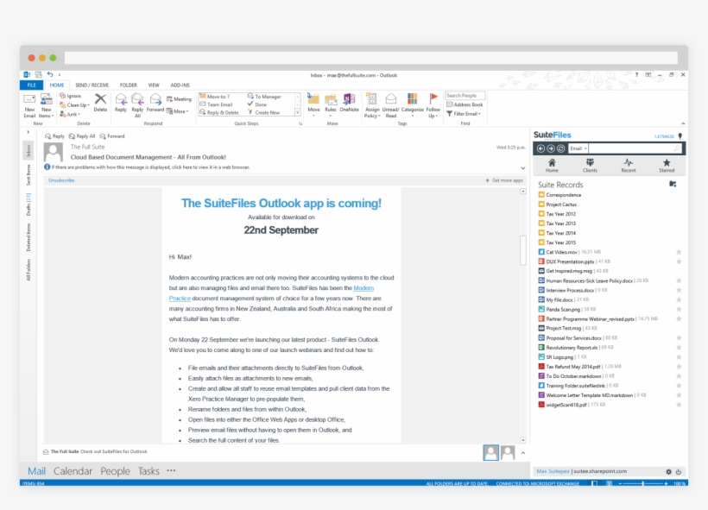The width and height of the screenshot is (708, 510).
Task: Open the Follow Up flag menu
Action: pyautogui.click(x=433, y=105)
